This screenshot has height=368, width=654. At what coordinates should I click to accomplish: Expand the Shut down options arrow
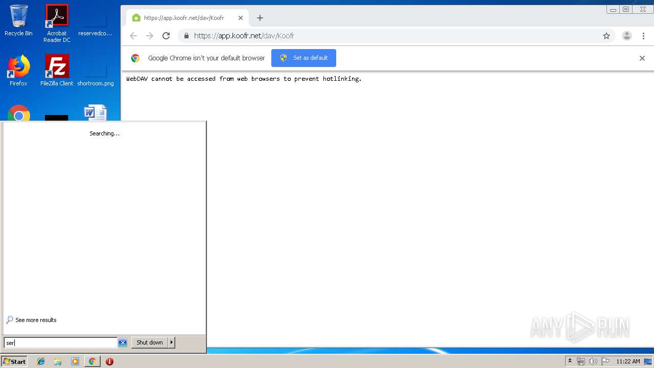(x=172, y=342)
